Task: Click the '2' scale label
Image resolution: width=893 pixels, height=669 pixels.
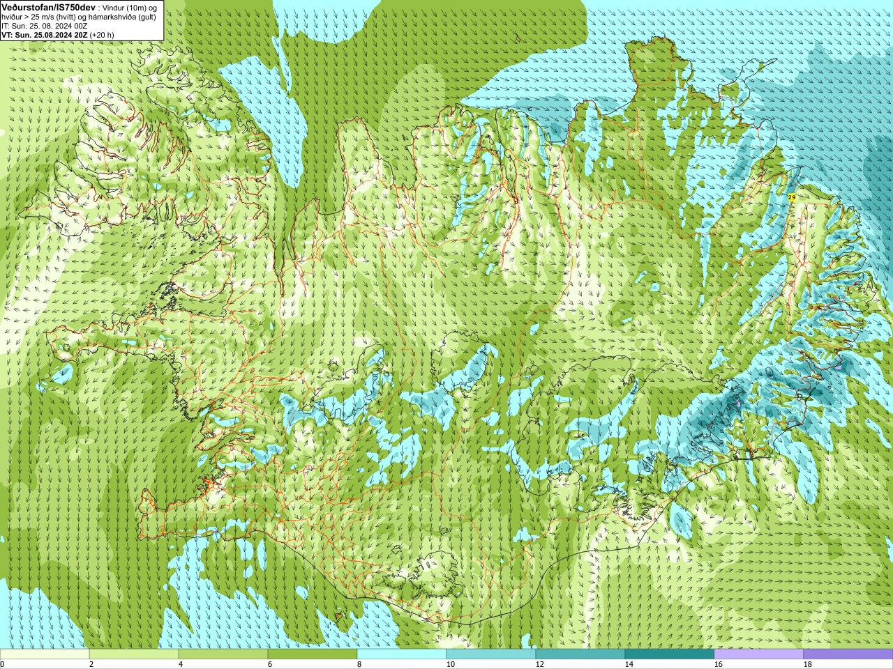Action: (x=91, y=664)
